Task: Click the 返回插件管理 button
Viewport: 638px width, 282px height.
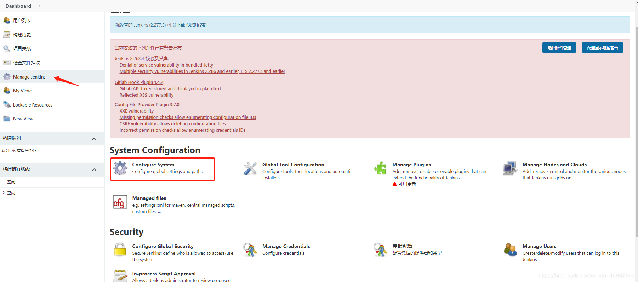Action: [x=559, y=48]
